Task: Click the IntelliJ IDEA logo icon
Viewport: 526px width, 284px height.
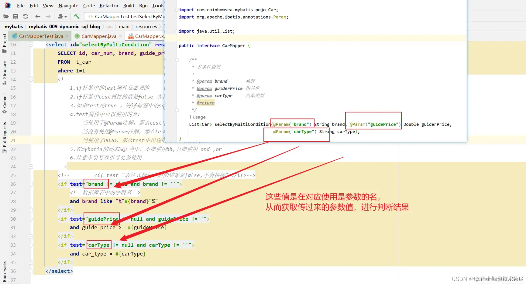Action: tap(7, 5)
